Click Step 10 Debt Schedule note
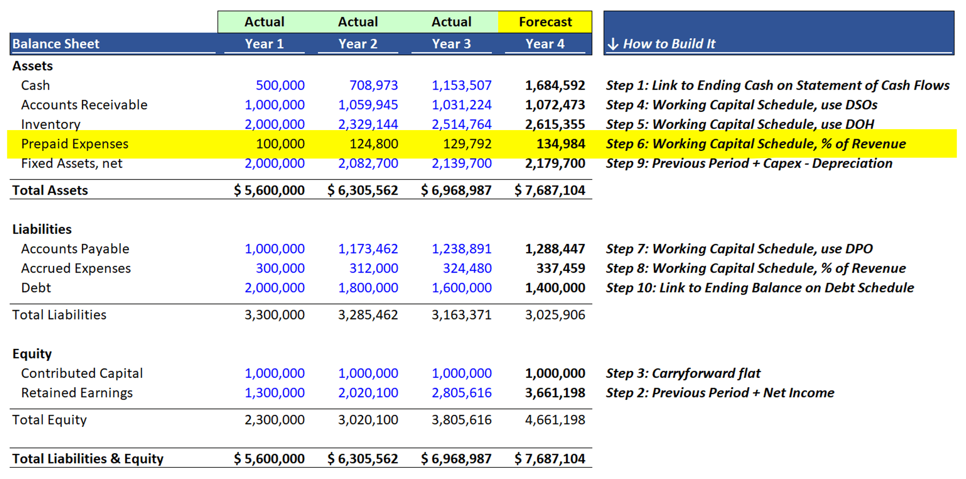The height and width of the screenshot is (479, 966). click(759, 288)
